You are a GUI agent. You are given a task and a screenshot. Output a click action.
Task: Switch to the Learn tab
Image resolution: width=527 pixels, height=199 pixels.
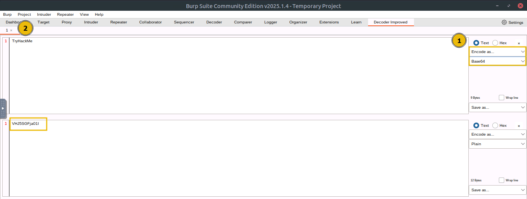point(356,22)
